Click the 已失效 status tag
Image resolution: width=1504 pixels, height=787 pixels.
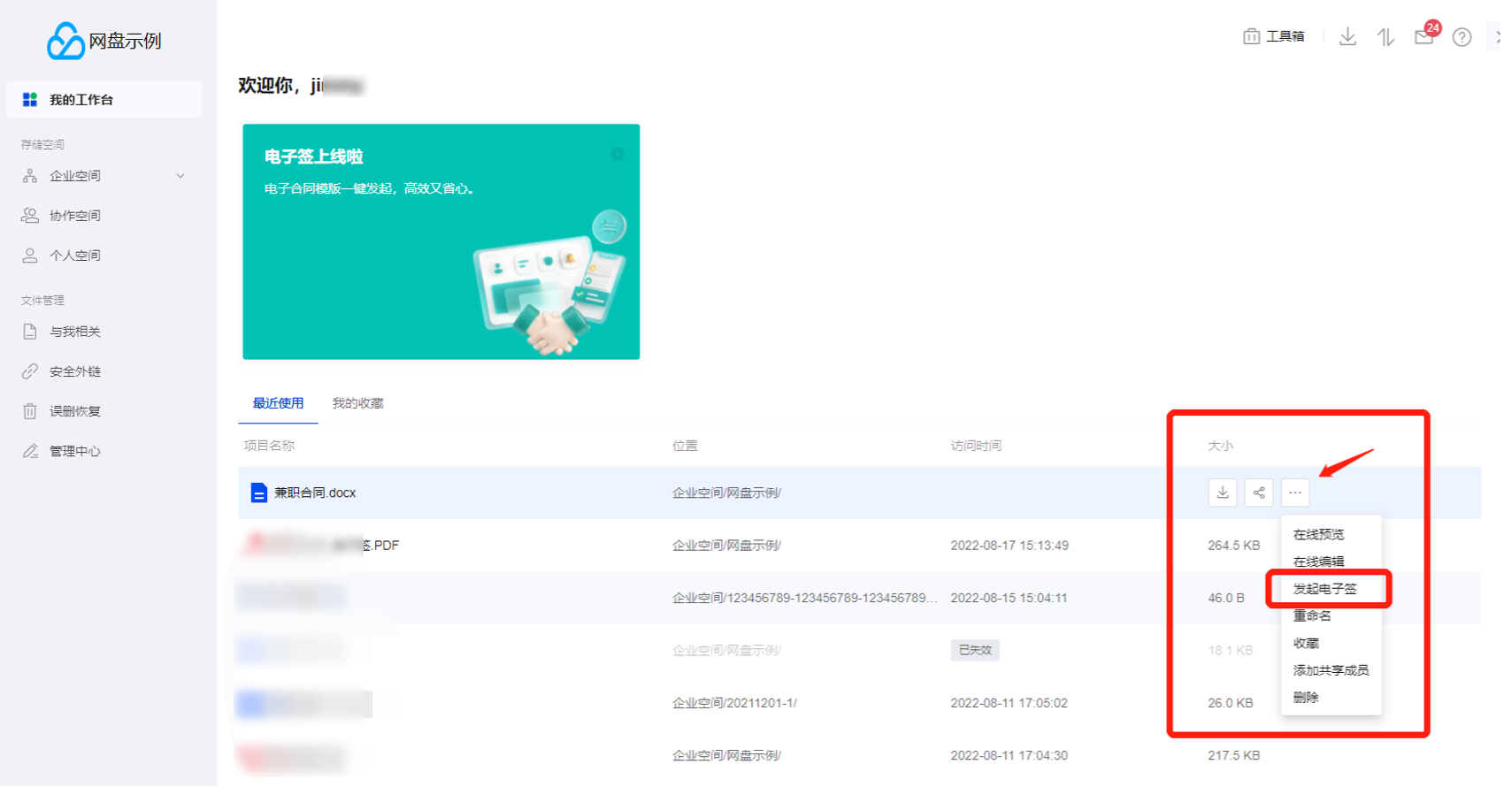975,650
